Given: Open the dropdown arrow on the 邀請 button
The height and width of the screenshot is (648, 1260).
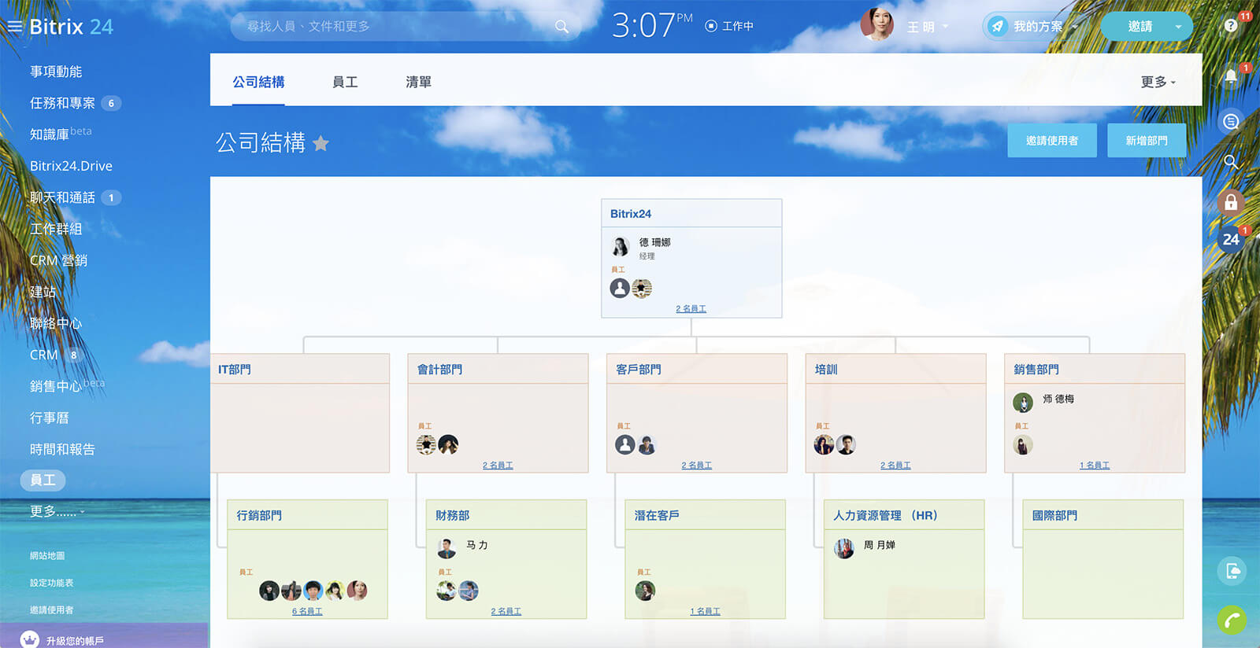Looking at the screenshot, I should coord(1178,27).
